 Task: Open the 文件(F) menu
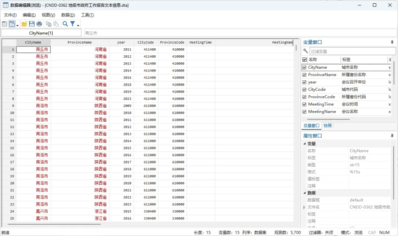[10, 15]
